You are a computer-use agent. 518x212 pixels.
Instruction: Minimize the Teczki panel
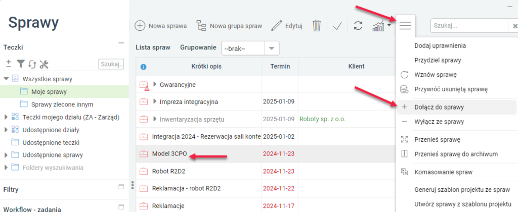(121, 42)
